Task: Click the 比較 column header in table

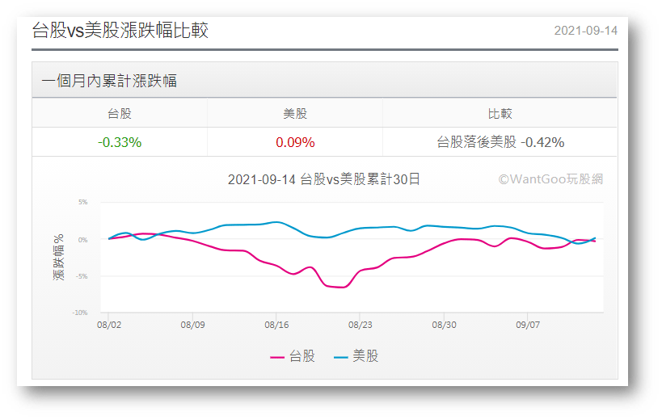Action: click(x=500, y=114)
